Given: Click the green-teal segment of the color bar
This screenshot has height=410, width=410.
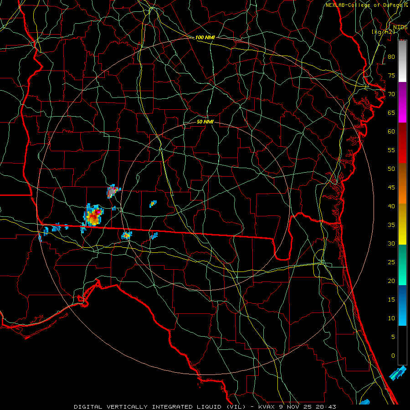Looking at the screenshot, I should (402, 265).
